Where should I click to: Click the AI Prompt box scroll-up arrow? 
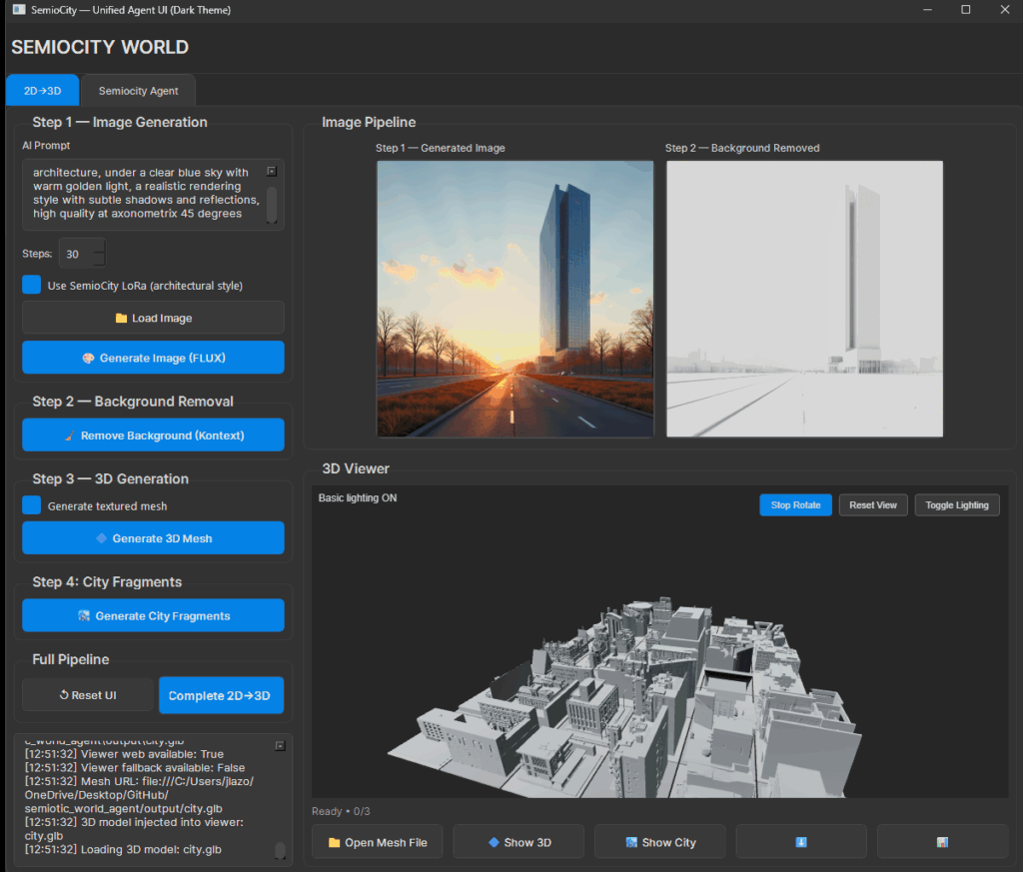point(272,171)
